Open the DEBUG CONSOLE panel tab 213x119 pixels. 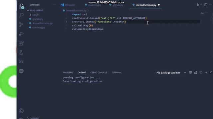99,73
